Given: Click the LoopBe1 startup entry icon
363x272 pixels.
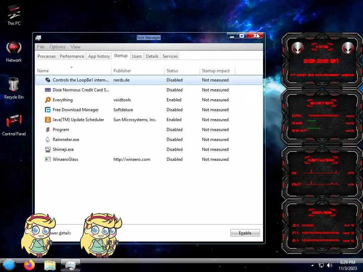Looking at the screenshot, I should pos(48,80).
